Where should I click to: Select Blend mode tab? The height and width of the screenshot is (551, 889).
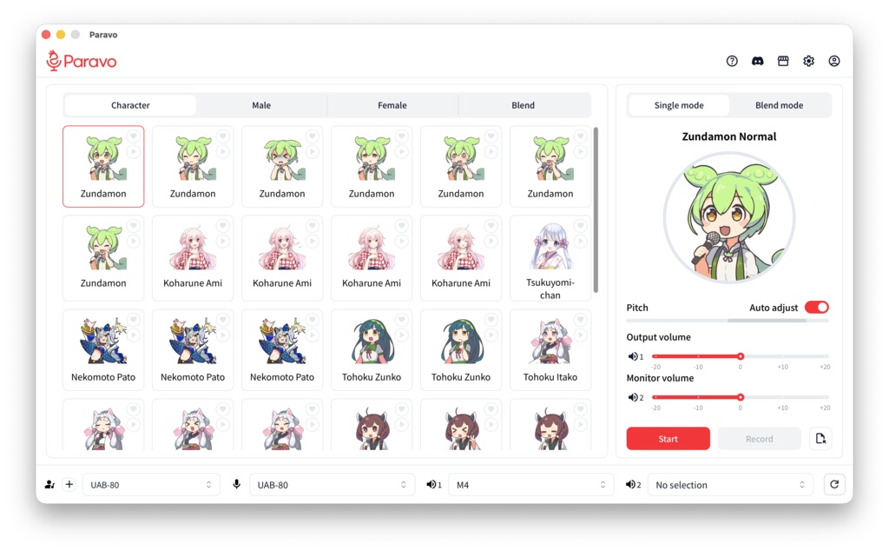[779, 105]
